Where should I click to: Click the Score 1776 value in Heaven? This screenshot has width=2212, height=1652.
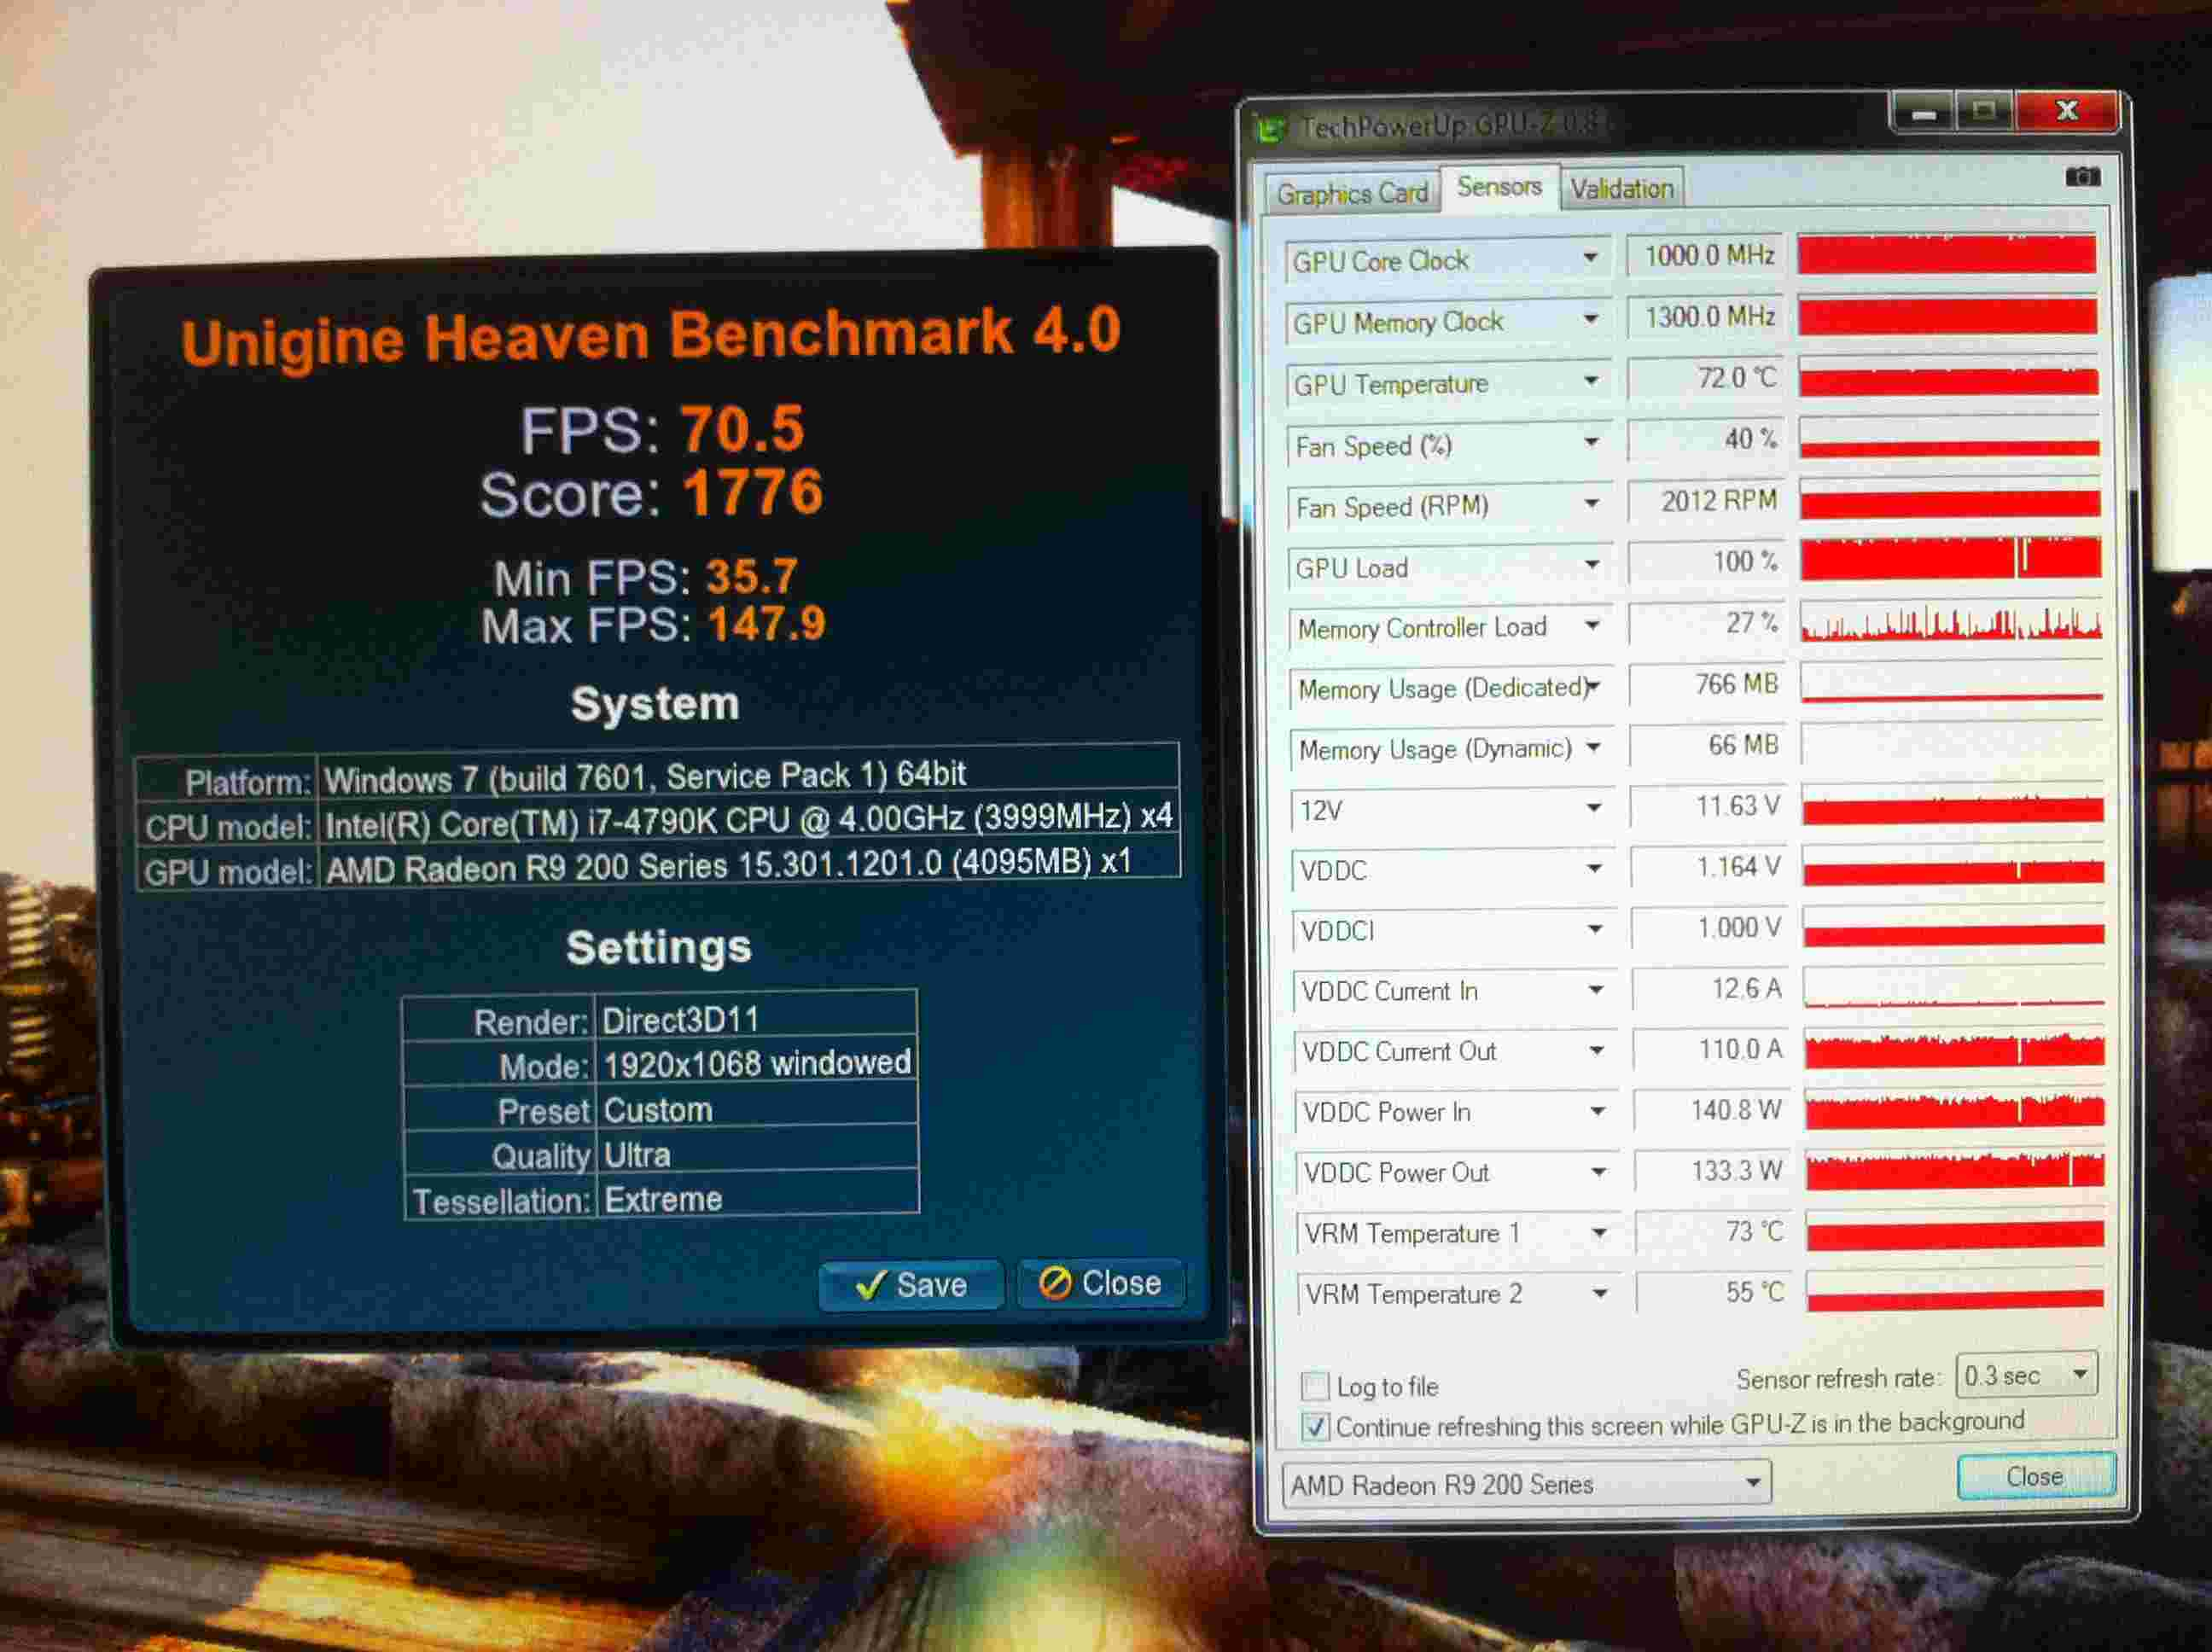point(753,492)
